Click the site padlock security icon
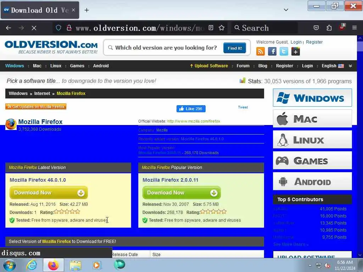 click(69, 28)
